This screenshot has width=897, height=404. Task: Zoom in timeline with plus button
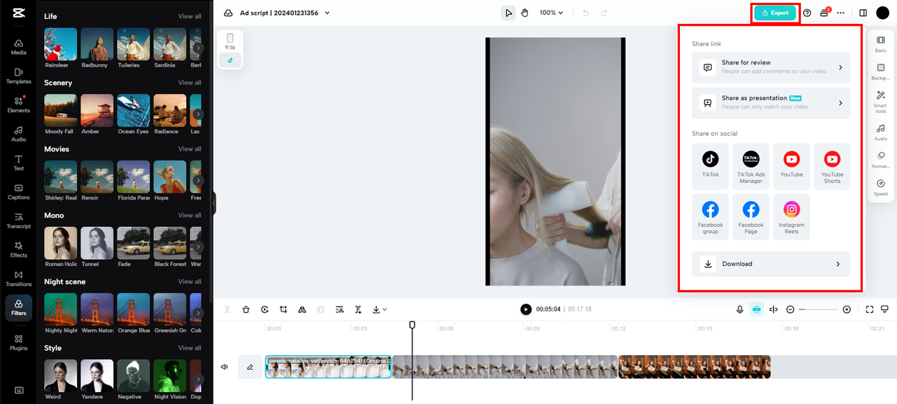(x=847, y=309)
